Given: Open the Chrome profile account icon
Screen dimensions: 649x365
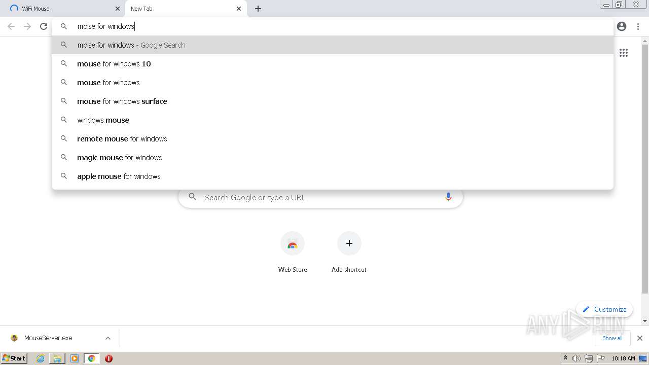Looking at the screenshot, I should coord(622,26).
